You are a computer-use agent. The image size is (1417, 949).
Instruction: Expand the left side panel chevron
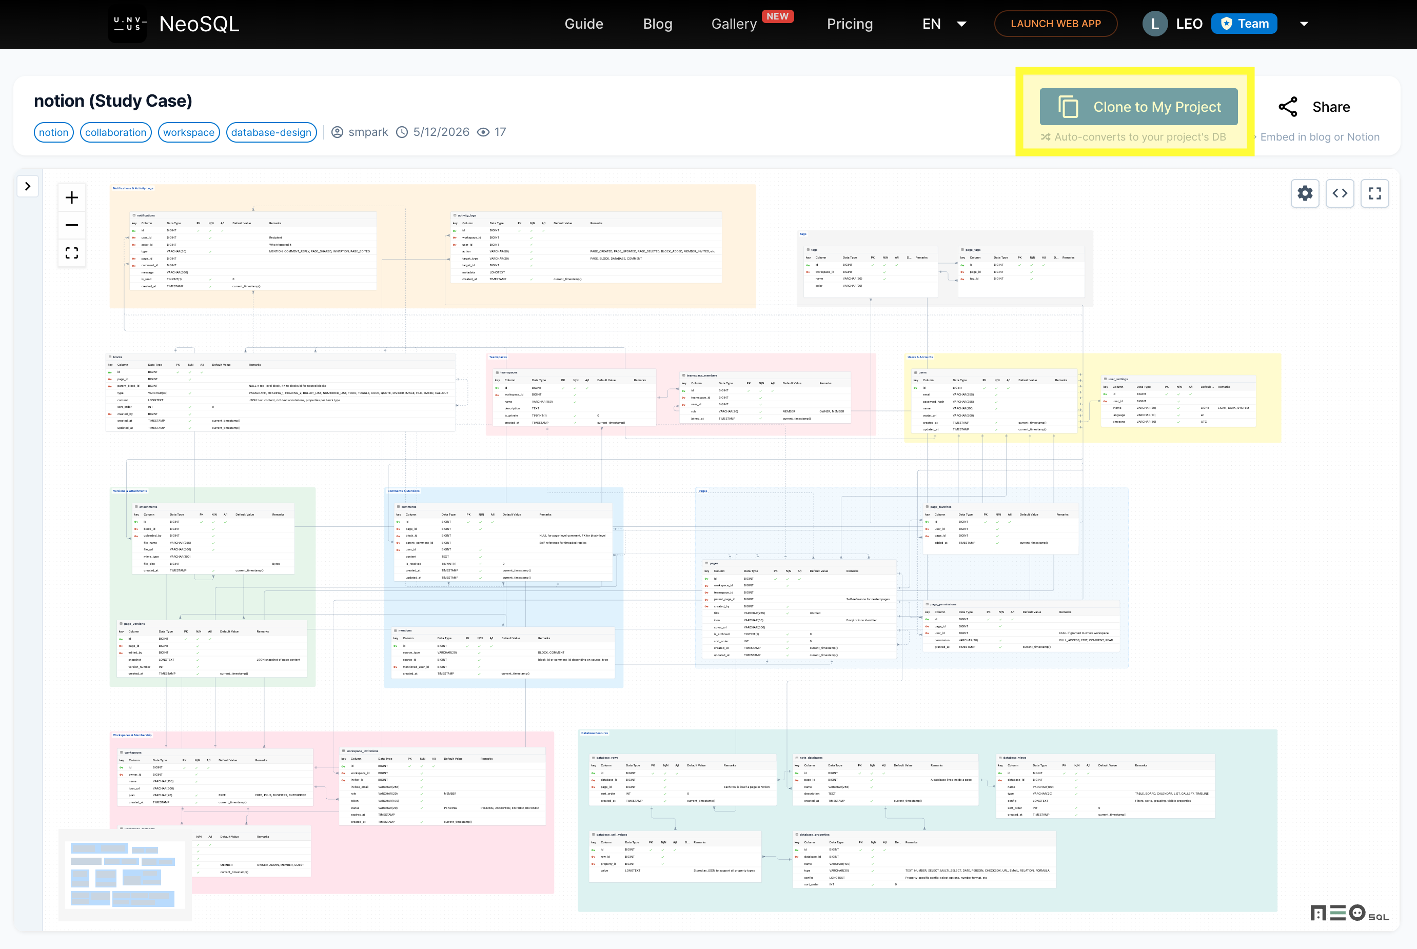tap(28, 186)
